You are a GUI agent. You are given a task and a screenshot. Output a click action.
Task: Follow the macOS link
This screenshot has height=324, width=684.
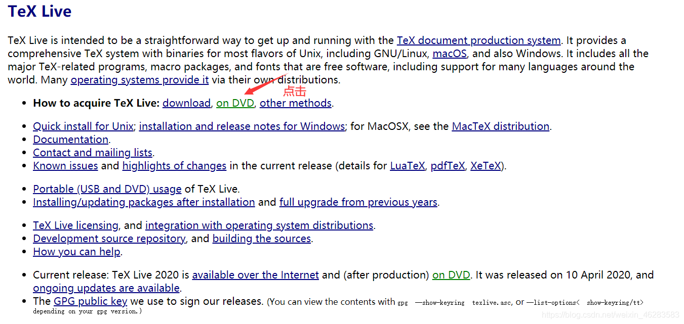pos(450,54)
